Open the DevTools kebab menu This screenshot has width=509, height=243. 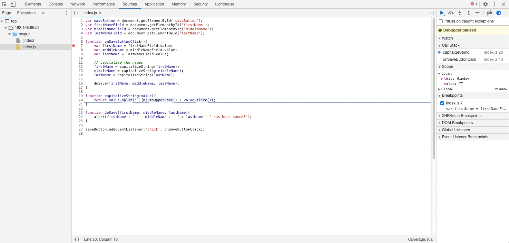494,4
